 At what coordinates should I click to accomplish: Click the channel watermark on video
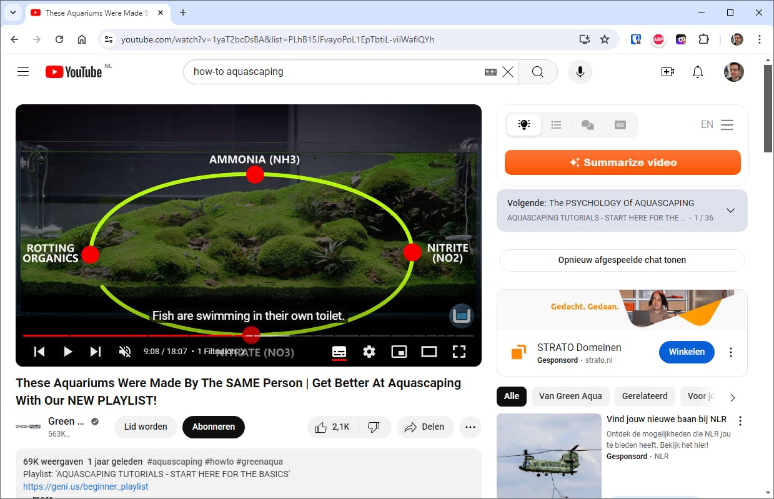point(462,315)
